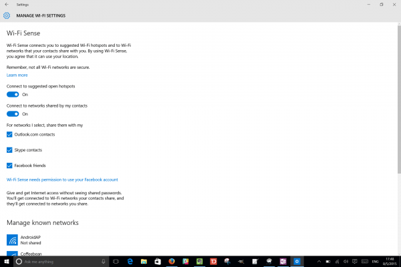Open Wi-Fi Sense Facebook permission link
401x267 pixels.
coord(62,180)
